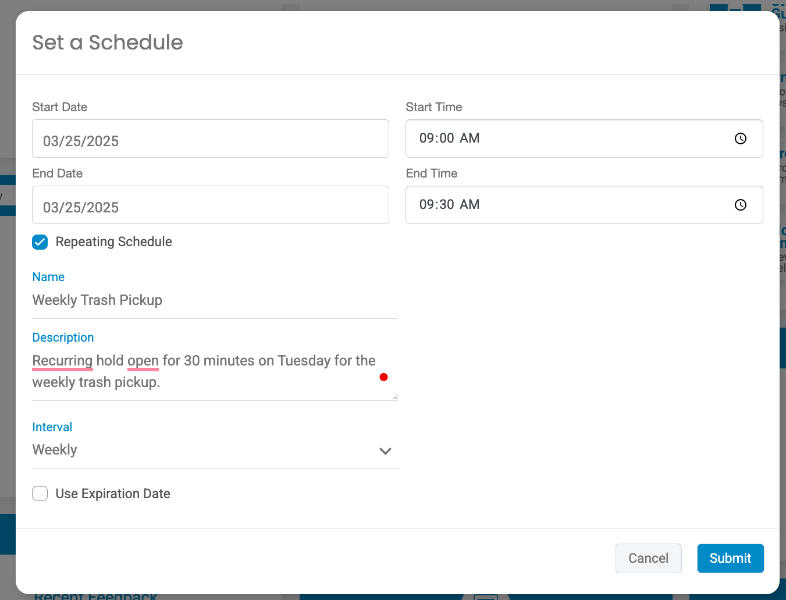Screen dimensions: 786x600
Task: Click the Start Date field
Action: coord(211,139)
